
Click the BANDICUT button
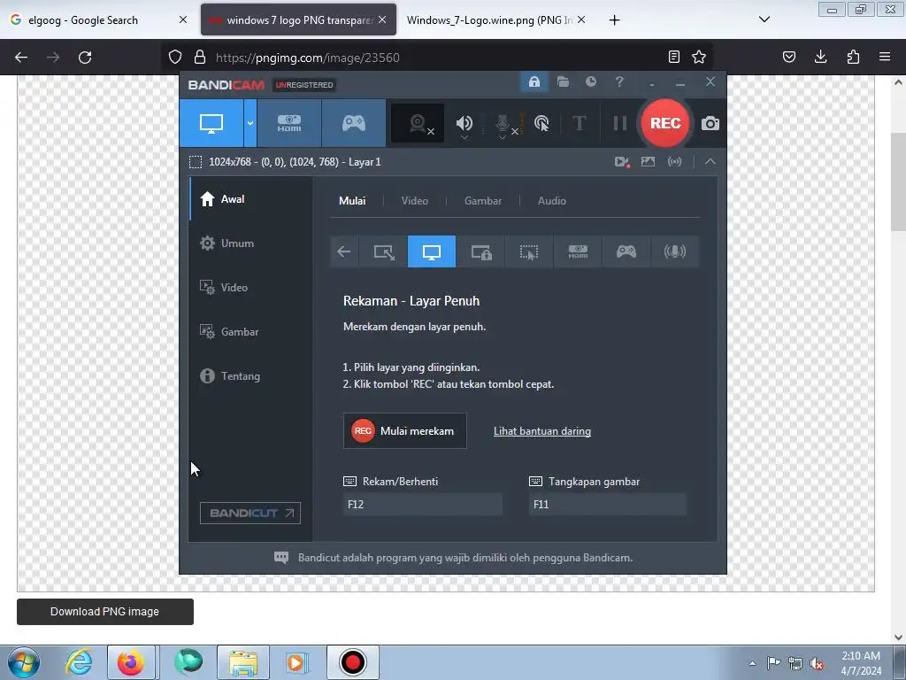(x=250, y=513)
